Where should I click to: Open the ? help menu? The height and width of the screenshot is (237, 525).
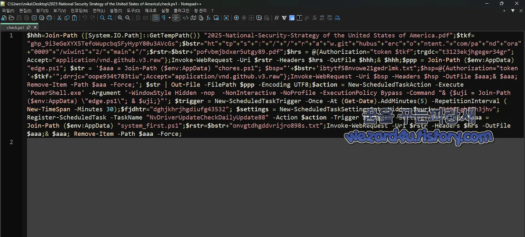click(212, 11)
